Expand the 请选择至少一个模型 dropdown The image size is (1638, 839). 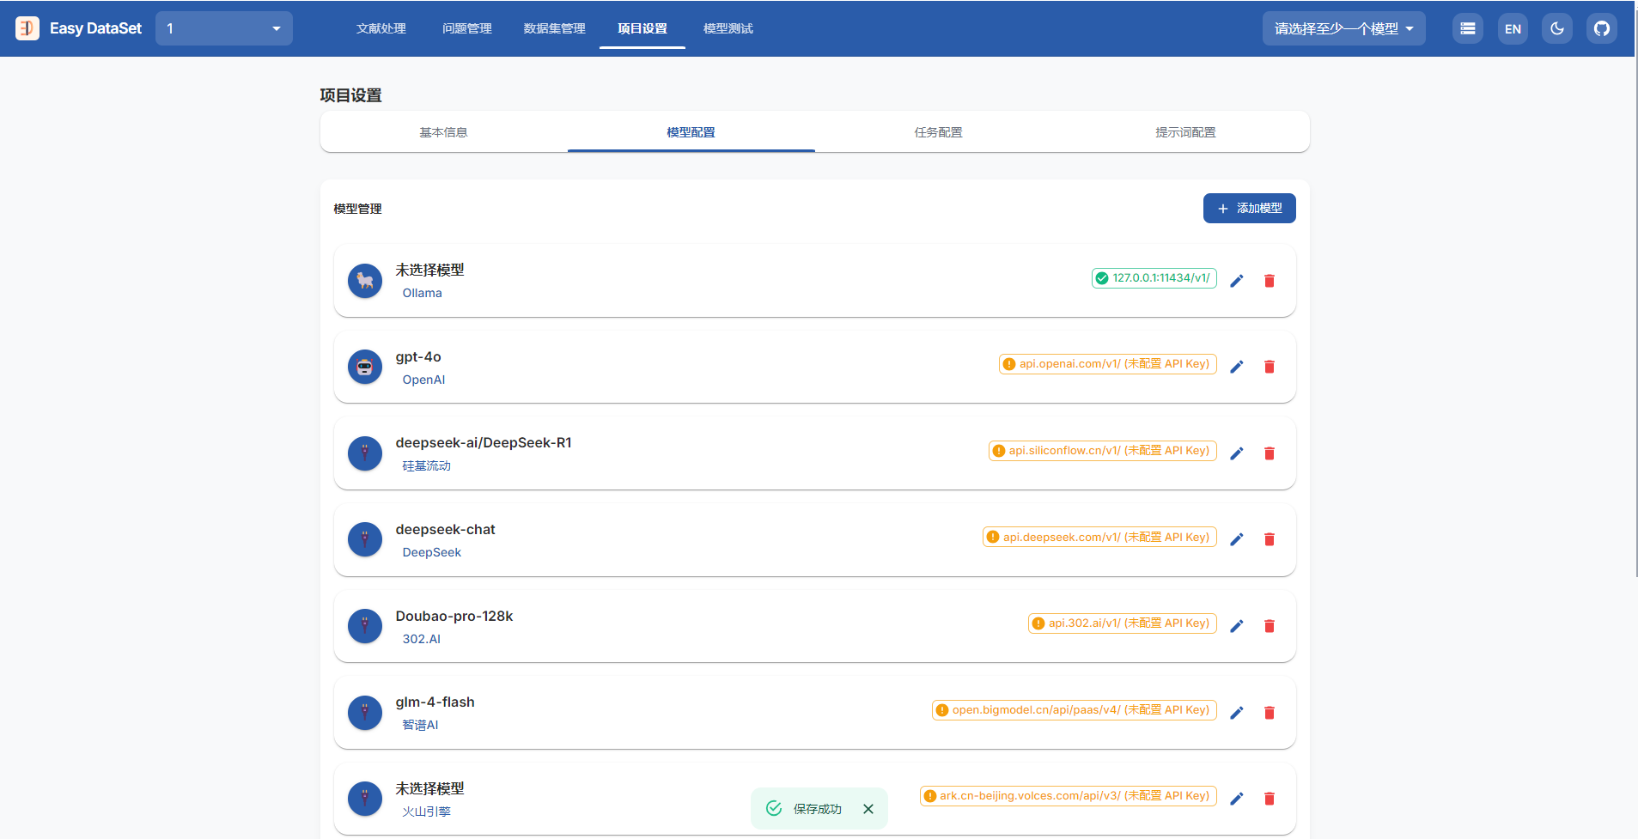click(x=1343, y=28)
